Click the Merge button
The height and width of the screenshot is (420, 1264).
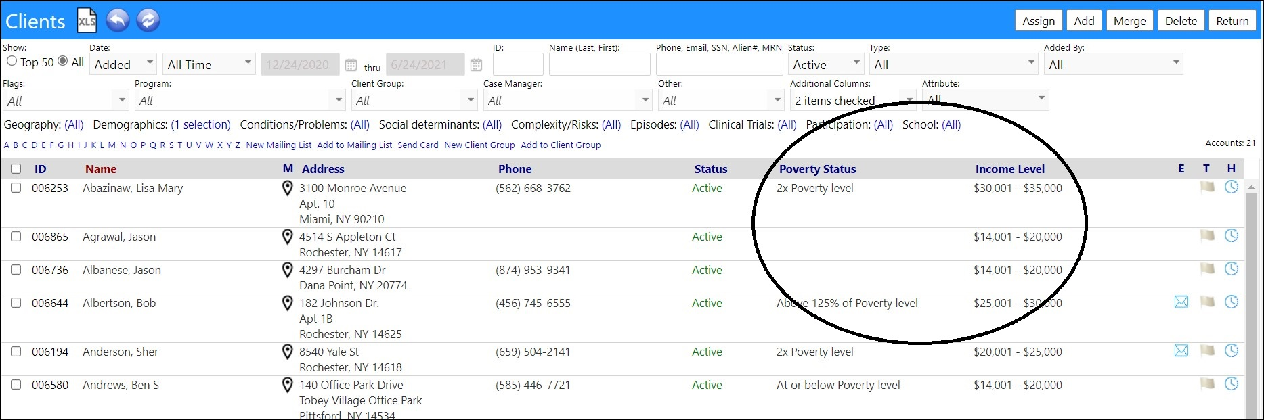(1129, 21)
